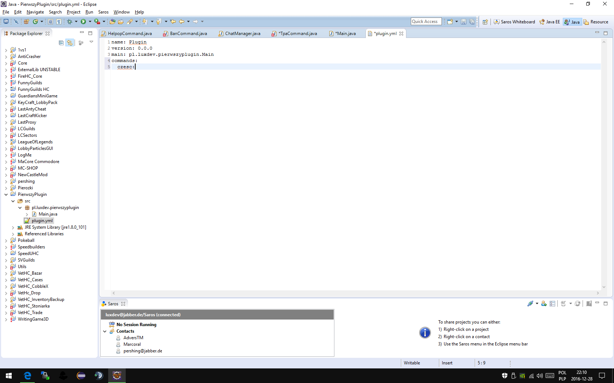Image resolution: width=614 pixels, height=383 pixels.
Task: Open Microsoft Edge from the taskbar
Action: tap(27, 375)
